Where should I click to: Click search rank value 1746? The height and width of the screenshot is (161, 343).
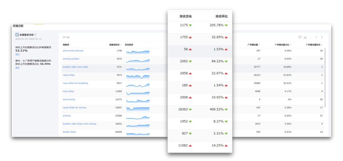tap(119, 51)
